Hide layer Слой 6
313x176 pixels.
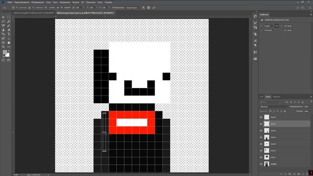coord(261,131)
